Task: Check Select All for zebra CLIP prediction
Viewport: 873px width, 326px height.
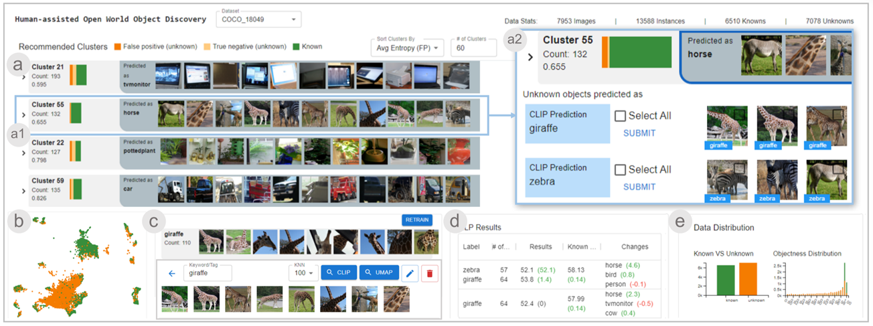Action: (x=621, y=169)
